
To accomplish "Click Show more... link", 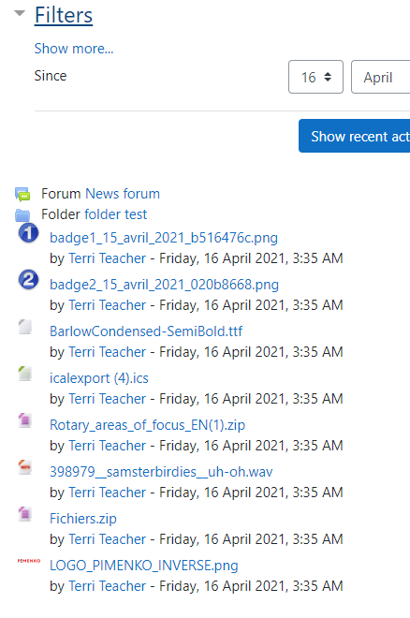I will pyautogui.click(x=74, y=49).
